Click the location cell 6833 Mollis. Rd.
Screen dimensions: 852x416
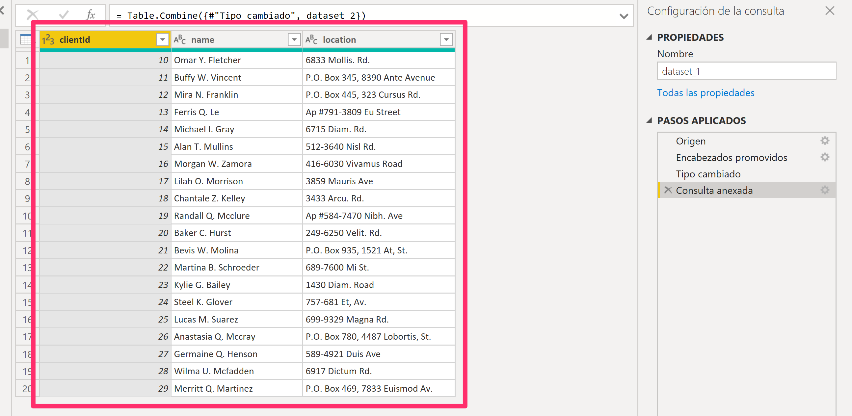click(x=379, y=60)
